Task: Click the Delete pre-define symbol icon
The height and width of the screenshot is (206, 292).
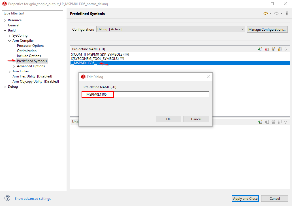Action: point(267,49)
